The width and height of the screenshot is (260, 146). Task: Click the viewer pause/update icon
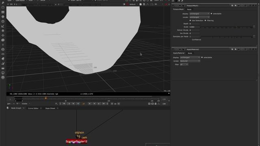[x=151, y=1]
